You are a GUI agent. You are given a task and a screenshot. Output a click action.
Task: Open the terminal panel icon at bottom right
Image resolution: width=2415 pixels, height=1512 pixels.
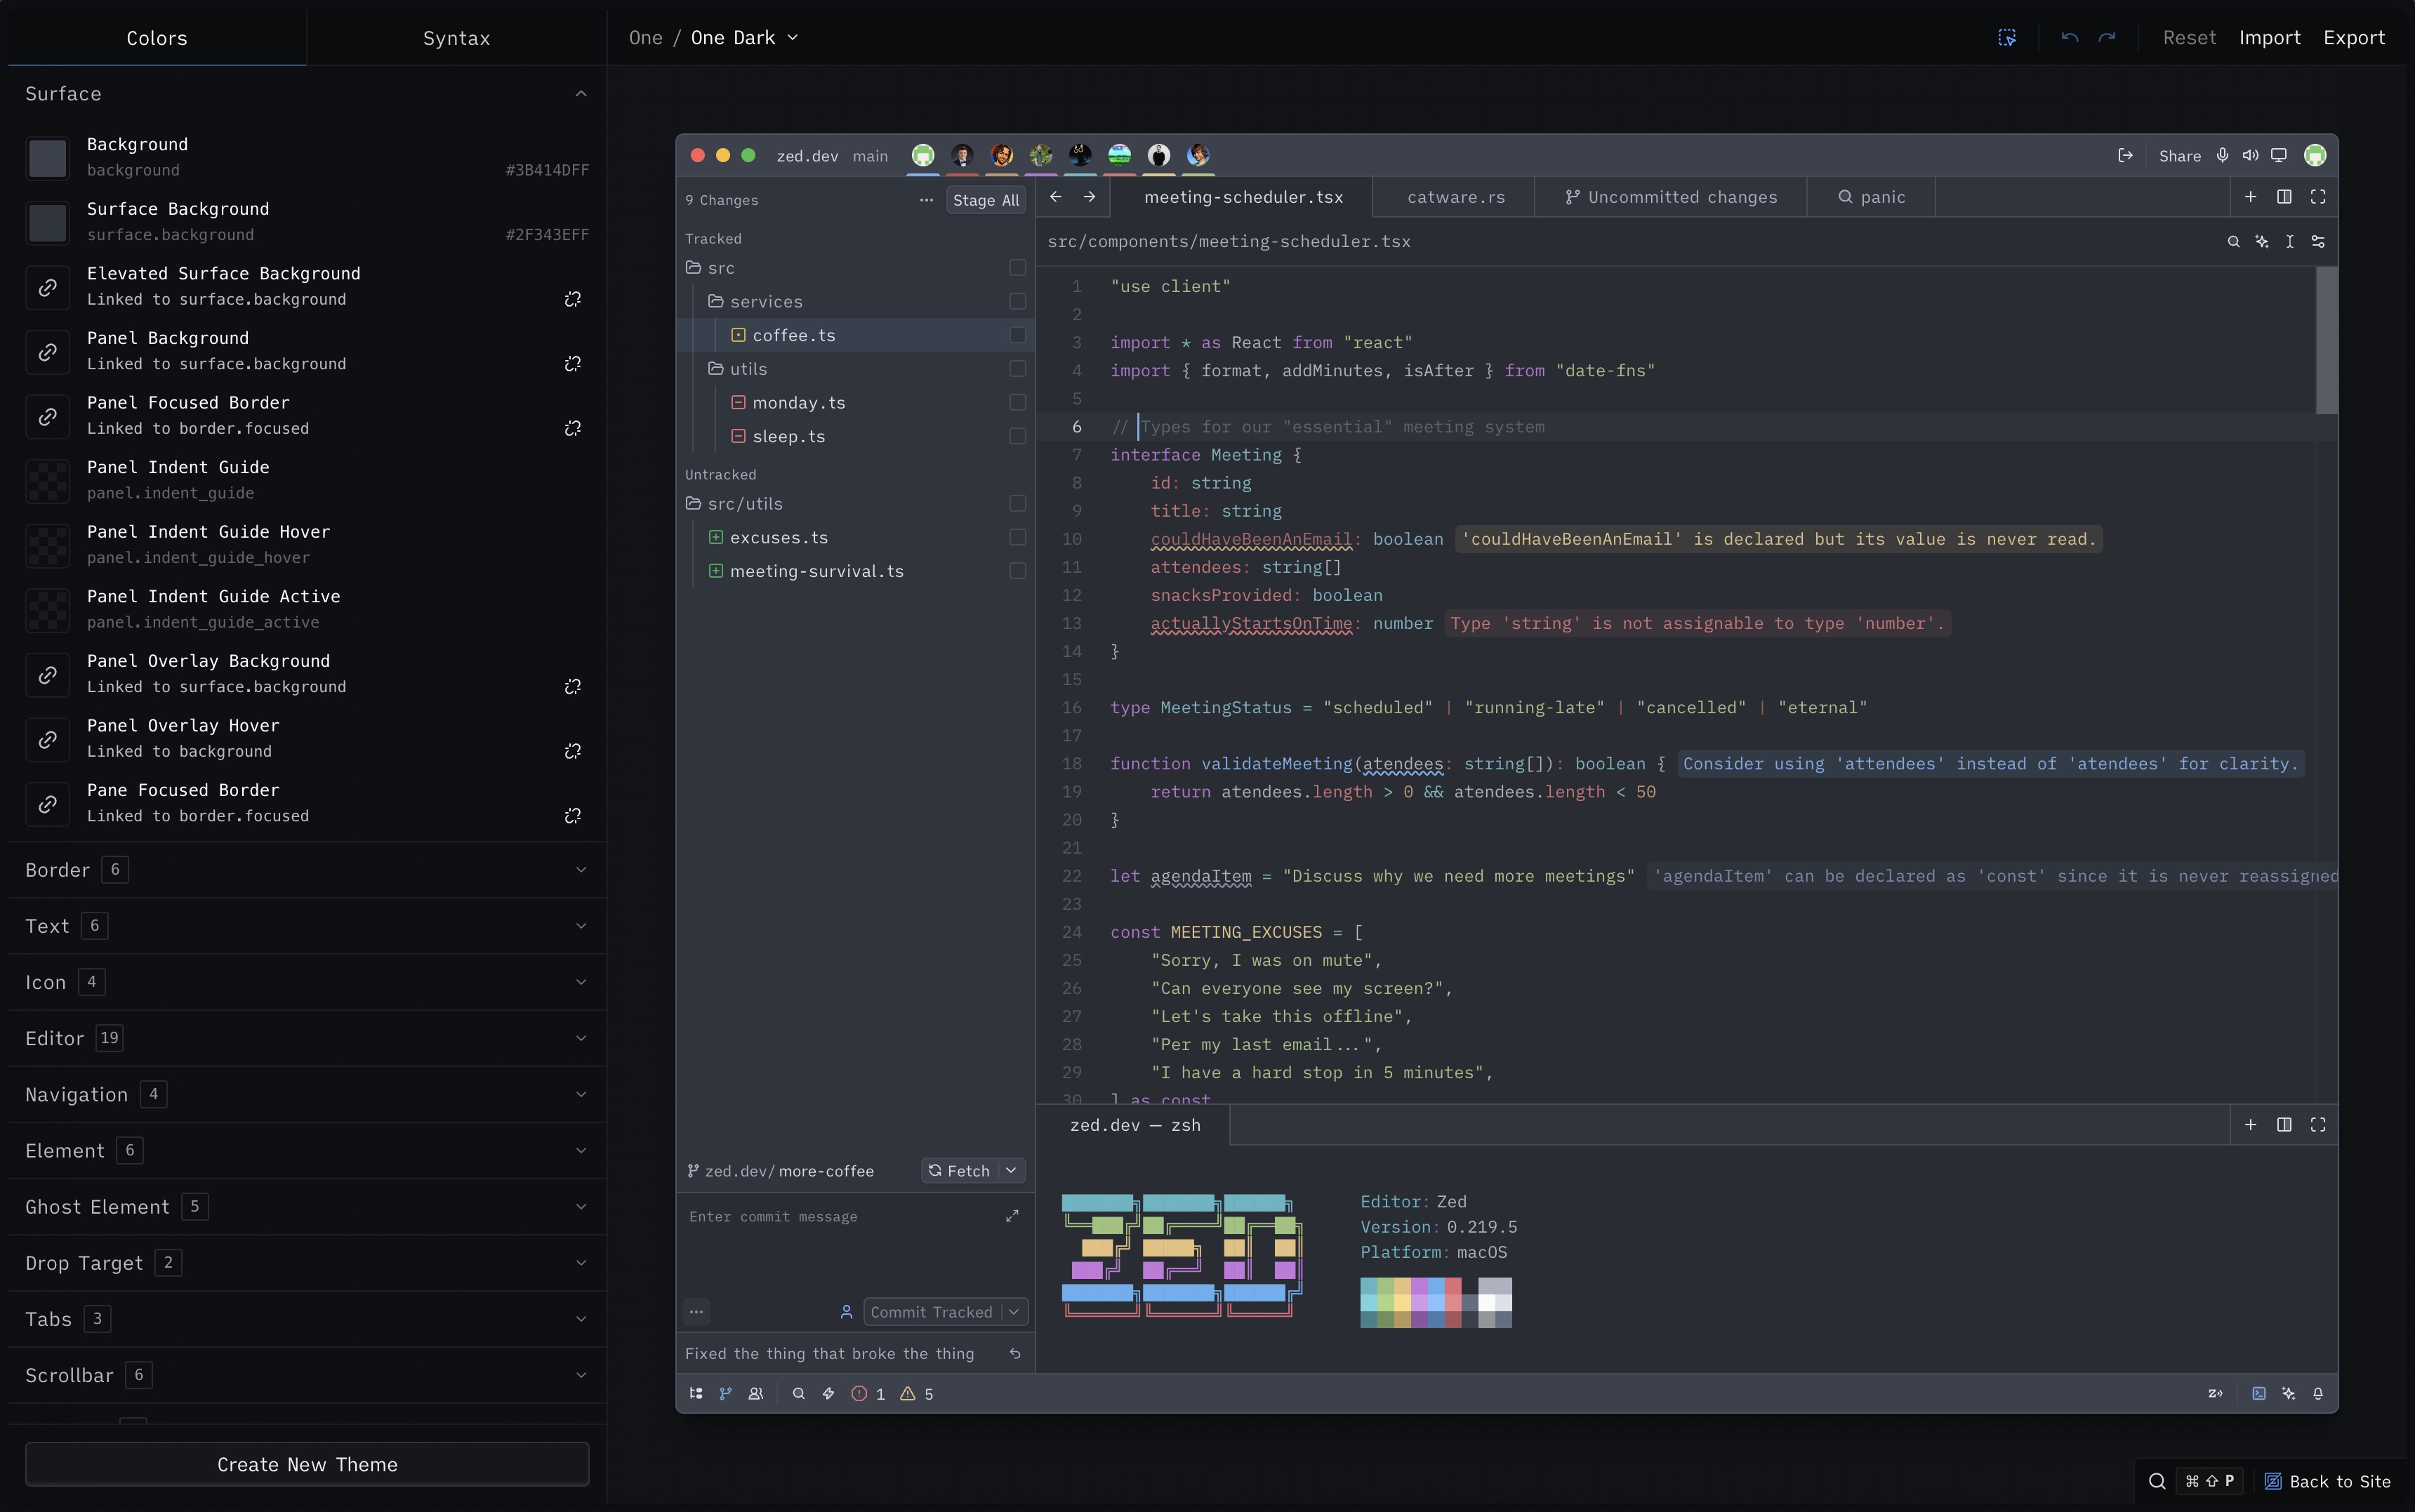tap(2259, 1393)
